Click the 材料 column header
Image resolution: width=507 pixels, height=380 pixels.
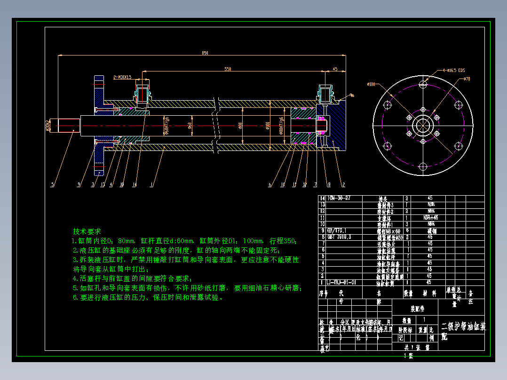coord(430,293)
